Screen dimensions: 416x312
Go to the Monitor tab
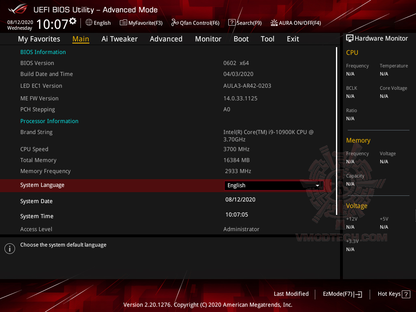[208, 39]
